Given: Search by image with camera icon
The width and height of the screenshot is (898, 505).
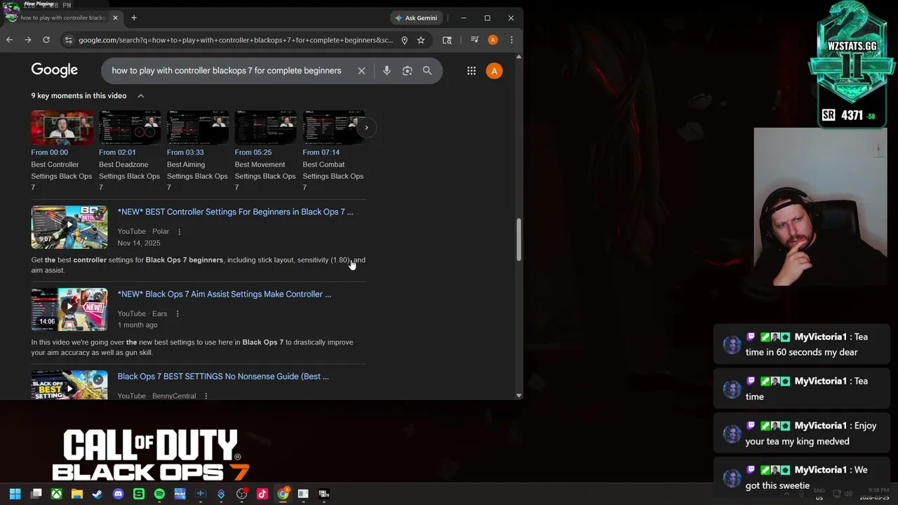Looking at the screenshot, I should (x=407, y=70).
